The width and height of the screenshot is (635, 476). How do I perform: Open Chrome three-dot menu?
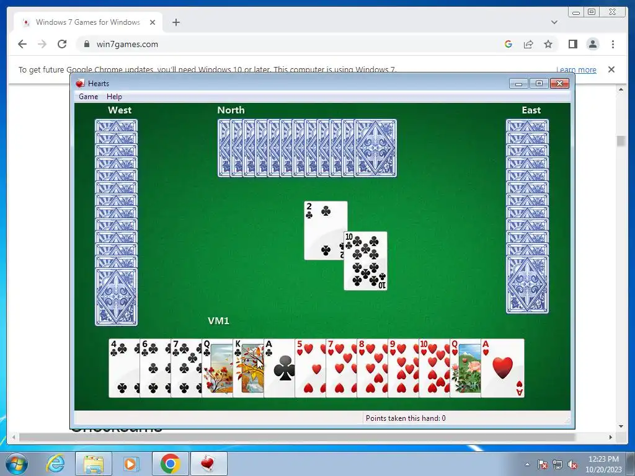point(613,44)
